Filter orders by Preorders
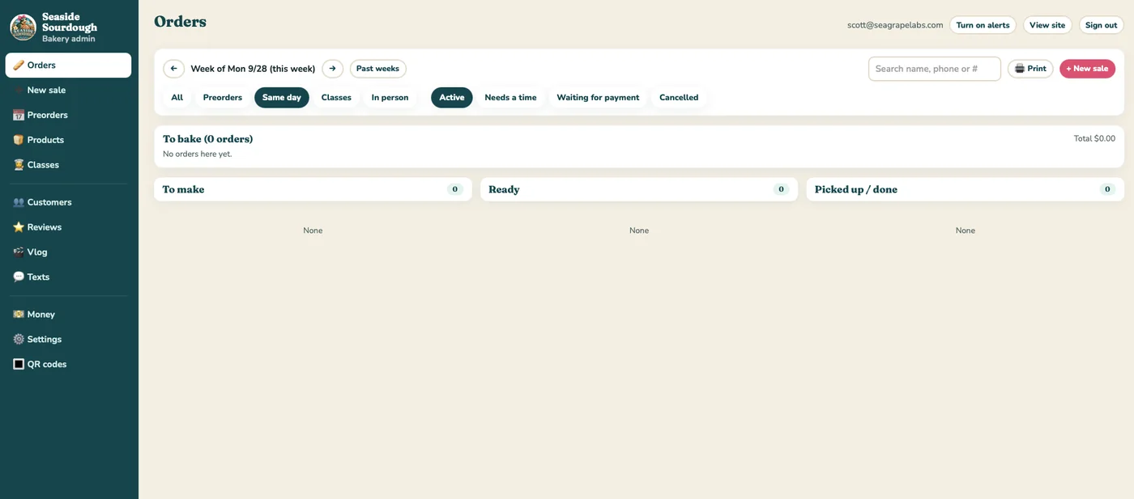The image size is (1134, 499). coord(223,98)
